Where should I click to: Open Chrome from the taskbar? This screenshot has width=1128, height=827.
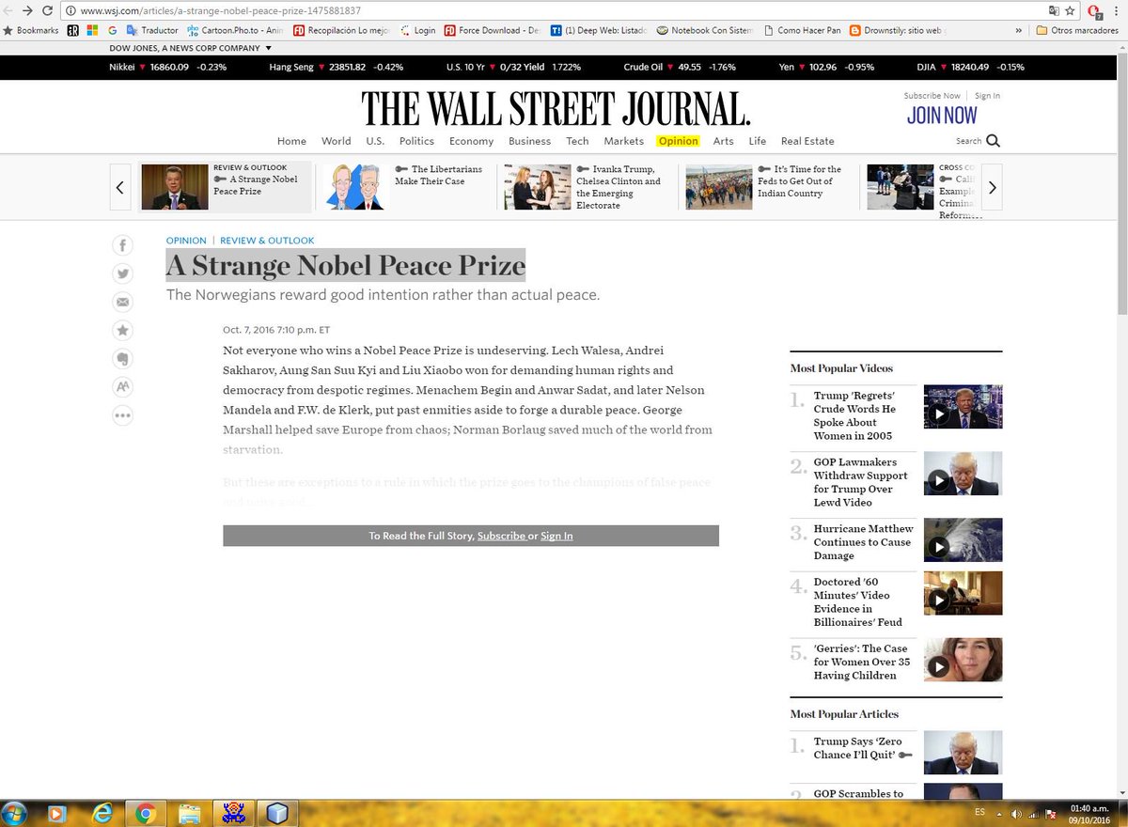145,813
